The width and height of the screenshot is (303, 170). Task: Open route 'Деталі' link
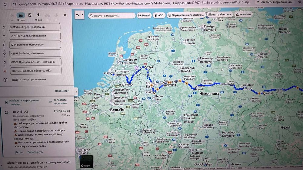pyautogui.click(x=19, y=152)
